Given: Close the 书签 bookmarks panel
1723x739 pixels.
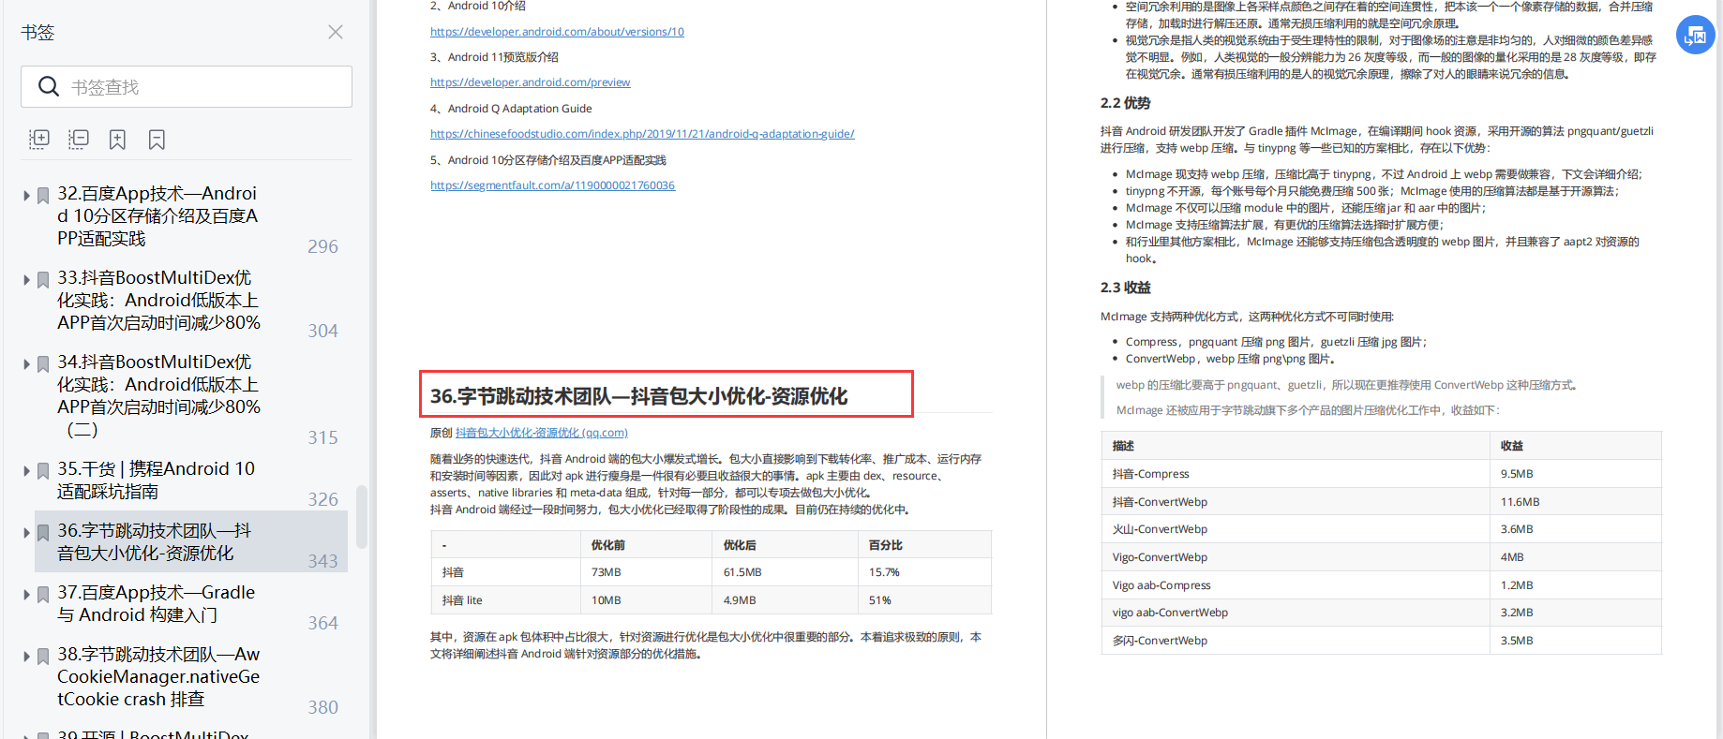Looking at the screenshot, I should (336, 32).
